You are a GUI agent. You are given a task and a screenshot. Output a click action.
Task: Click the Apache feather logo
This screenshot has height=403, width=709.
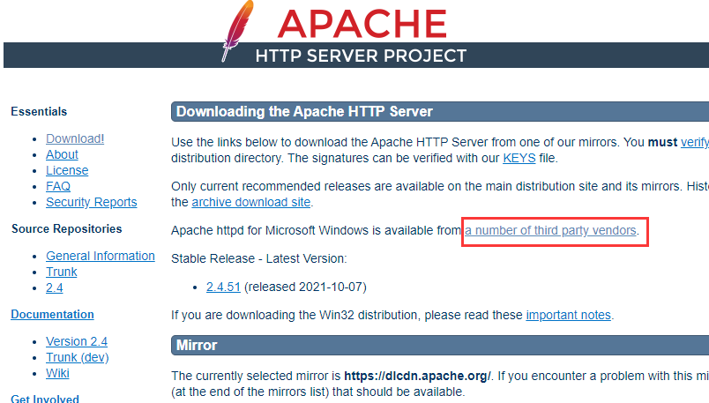tap(237, 31)
